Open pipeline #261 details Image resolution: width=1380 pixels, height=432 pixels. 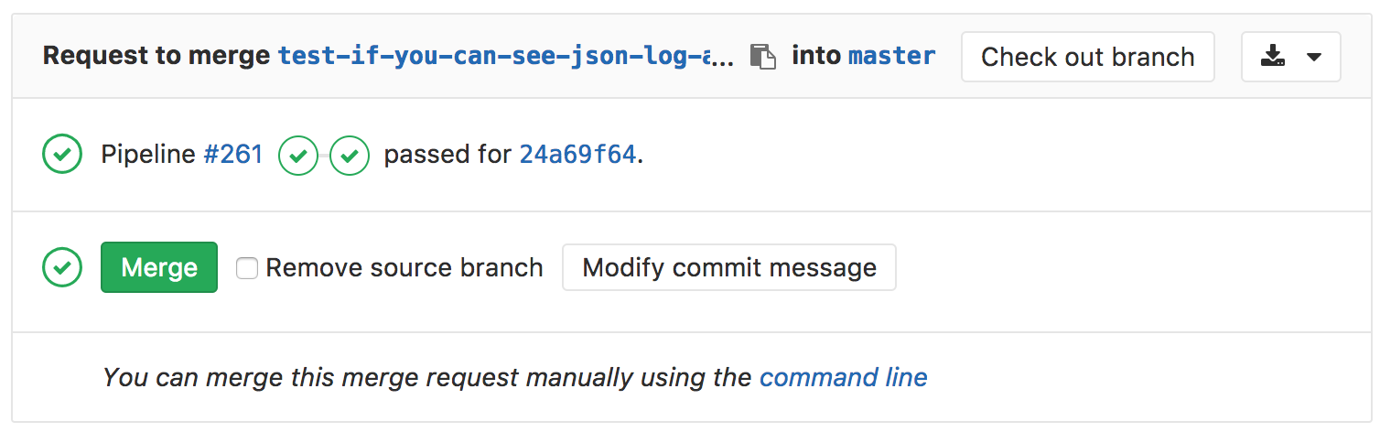click(233, 155)
